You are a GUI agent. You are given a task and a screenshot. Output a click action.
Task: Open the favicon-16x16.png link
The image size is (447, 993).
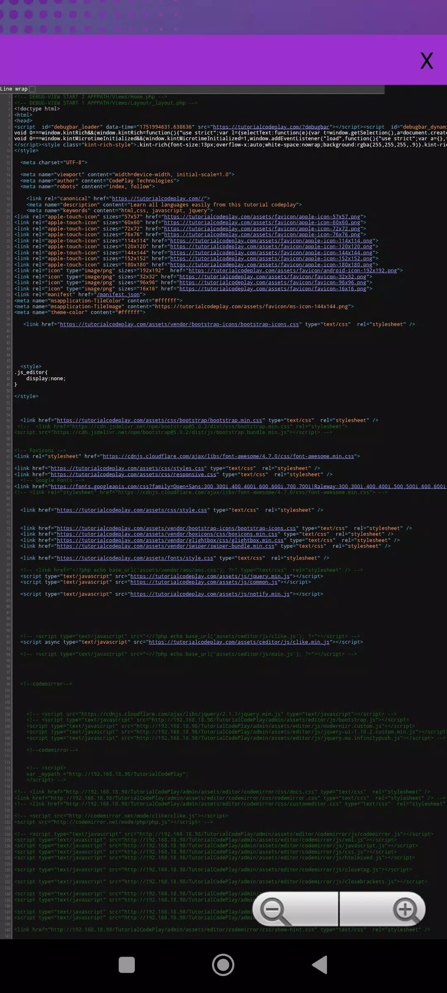[273, 289]
